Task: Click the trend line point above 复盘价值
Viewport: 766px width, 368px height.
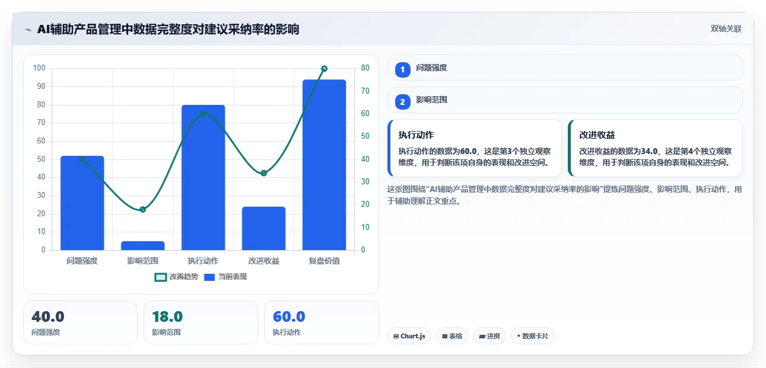Action: click(x=324, y=69)
